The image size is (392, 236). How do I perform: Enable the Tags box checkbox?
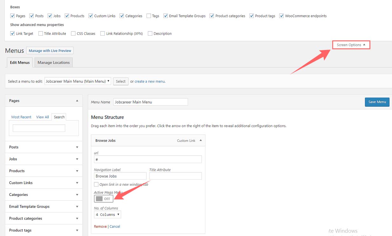[x=149, y=16]
